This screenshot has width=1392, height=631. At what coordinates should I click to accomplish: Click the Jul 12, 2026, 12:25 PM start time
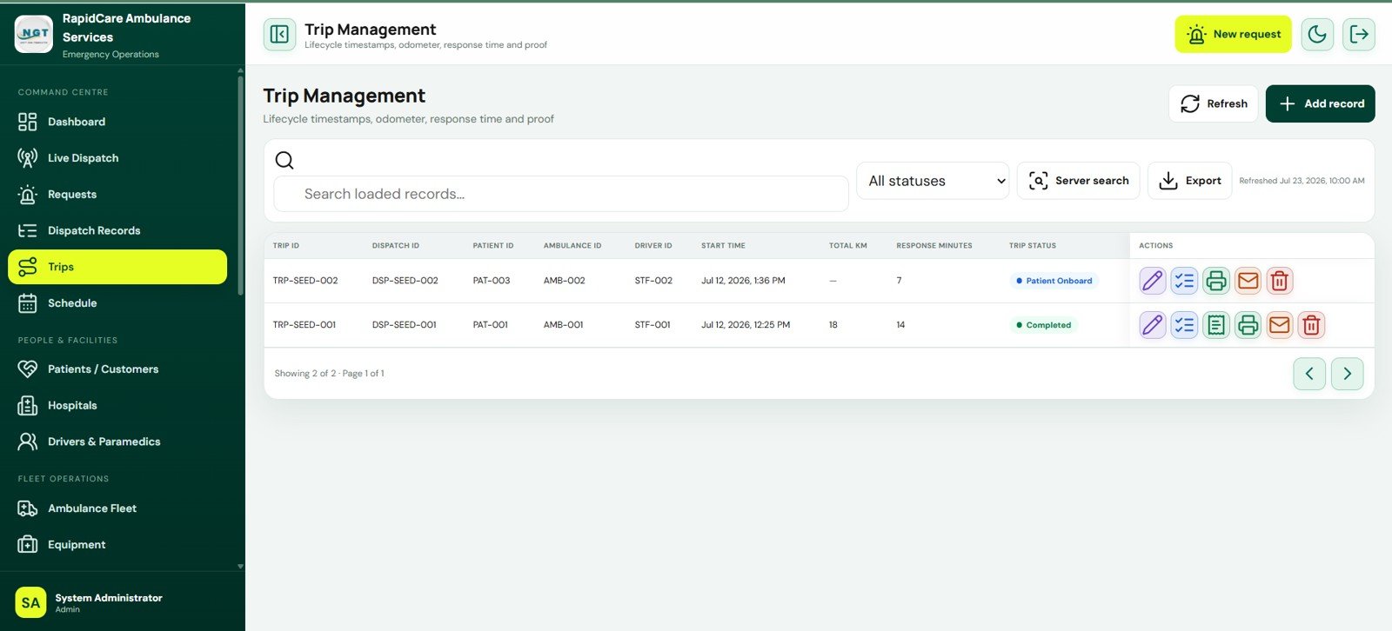tap(746, 325)
